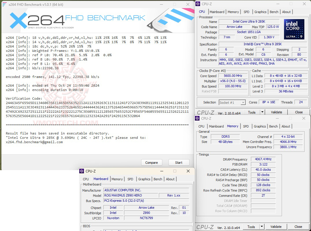Select Bench tab in the bottom Mainboard window

pyautogui.click(x=158, y=179)
